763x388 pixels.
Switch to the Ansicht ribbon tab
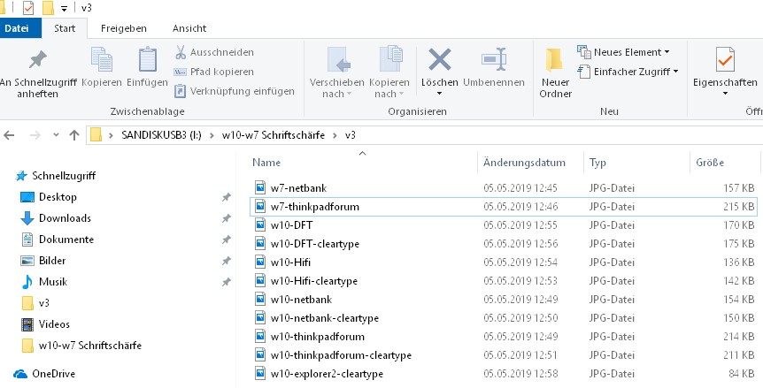tap(189, 28)
